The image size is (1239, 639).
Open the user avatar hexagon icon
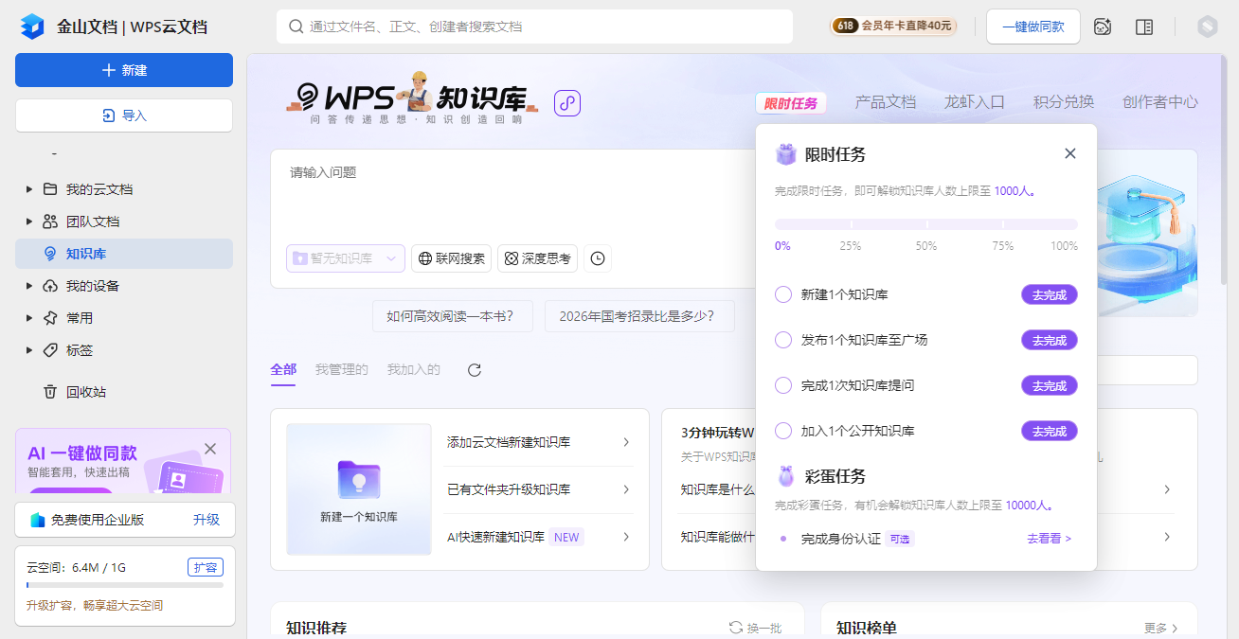click(x=1207, y=27)
